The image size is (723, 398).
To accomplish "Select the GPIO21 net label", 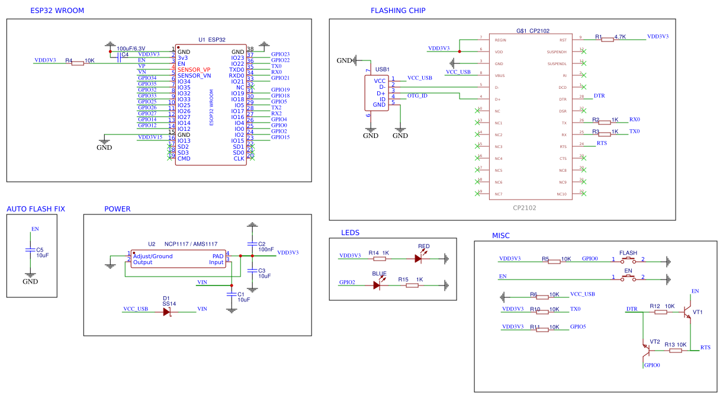I will click(x=280, y=78).
